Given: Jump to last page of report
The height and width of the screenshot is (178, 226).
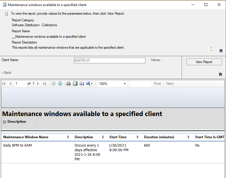Looking at the screenshot, I should coord(44,84).
